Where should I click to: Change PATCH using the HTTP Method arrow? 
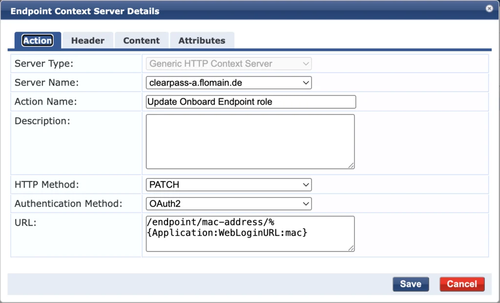coord(306,184)
